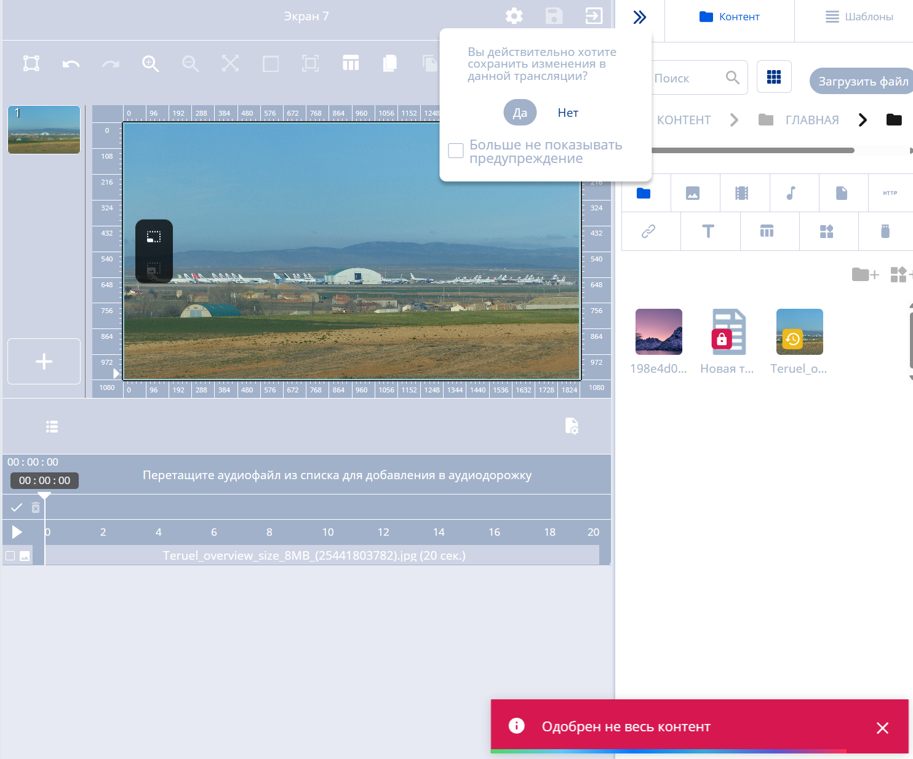
Task: Expand breadcrumb arrow after ГЛАВНАЯ
Action: pos(863,120)
